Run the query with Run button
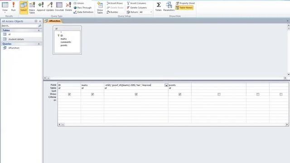The image size is (290, 163). point(13,7)
